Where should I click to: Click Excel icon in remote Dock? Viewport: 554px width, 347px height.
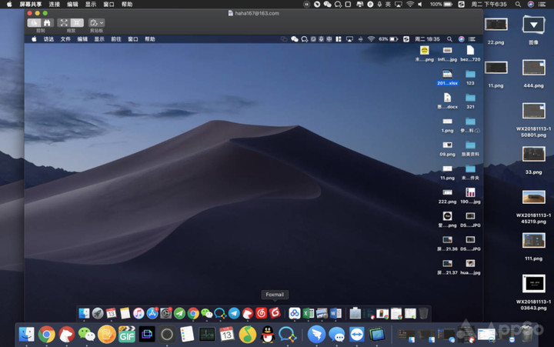308,313
